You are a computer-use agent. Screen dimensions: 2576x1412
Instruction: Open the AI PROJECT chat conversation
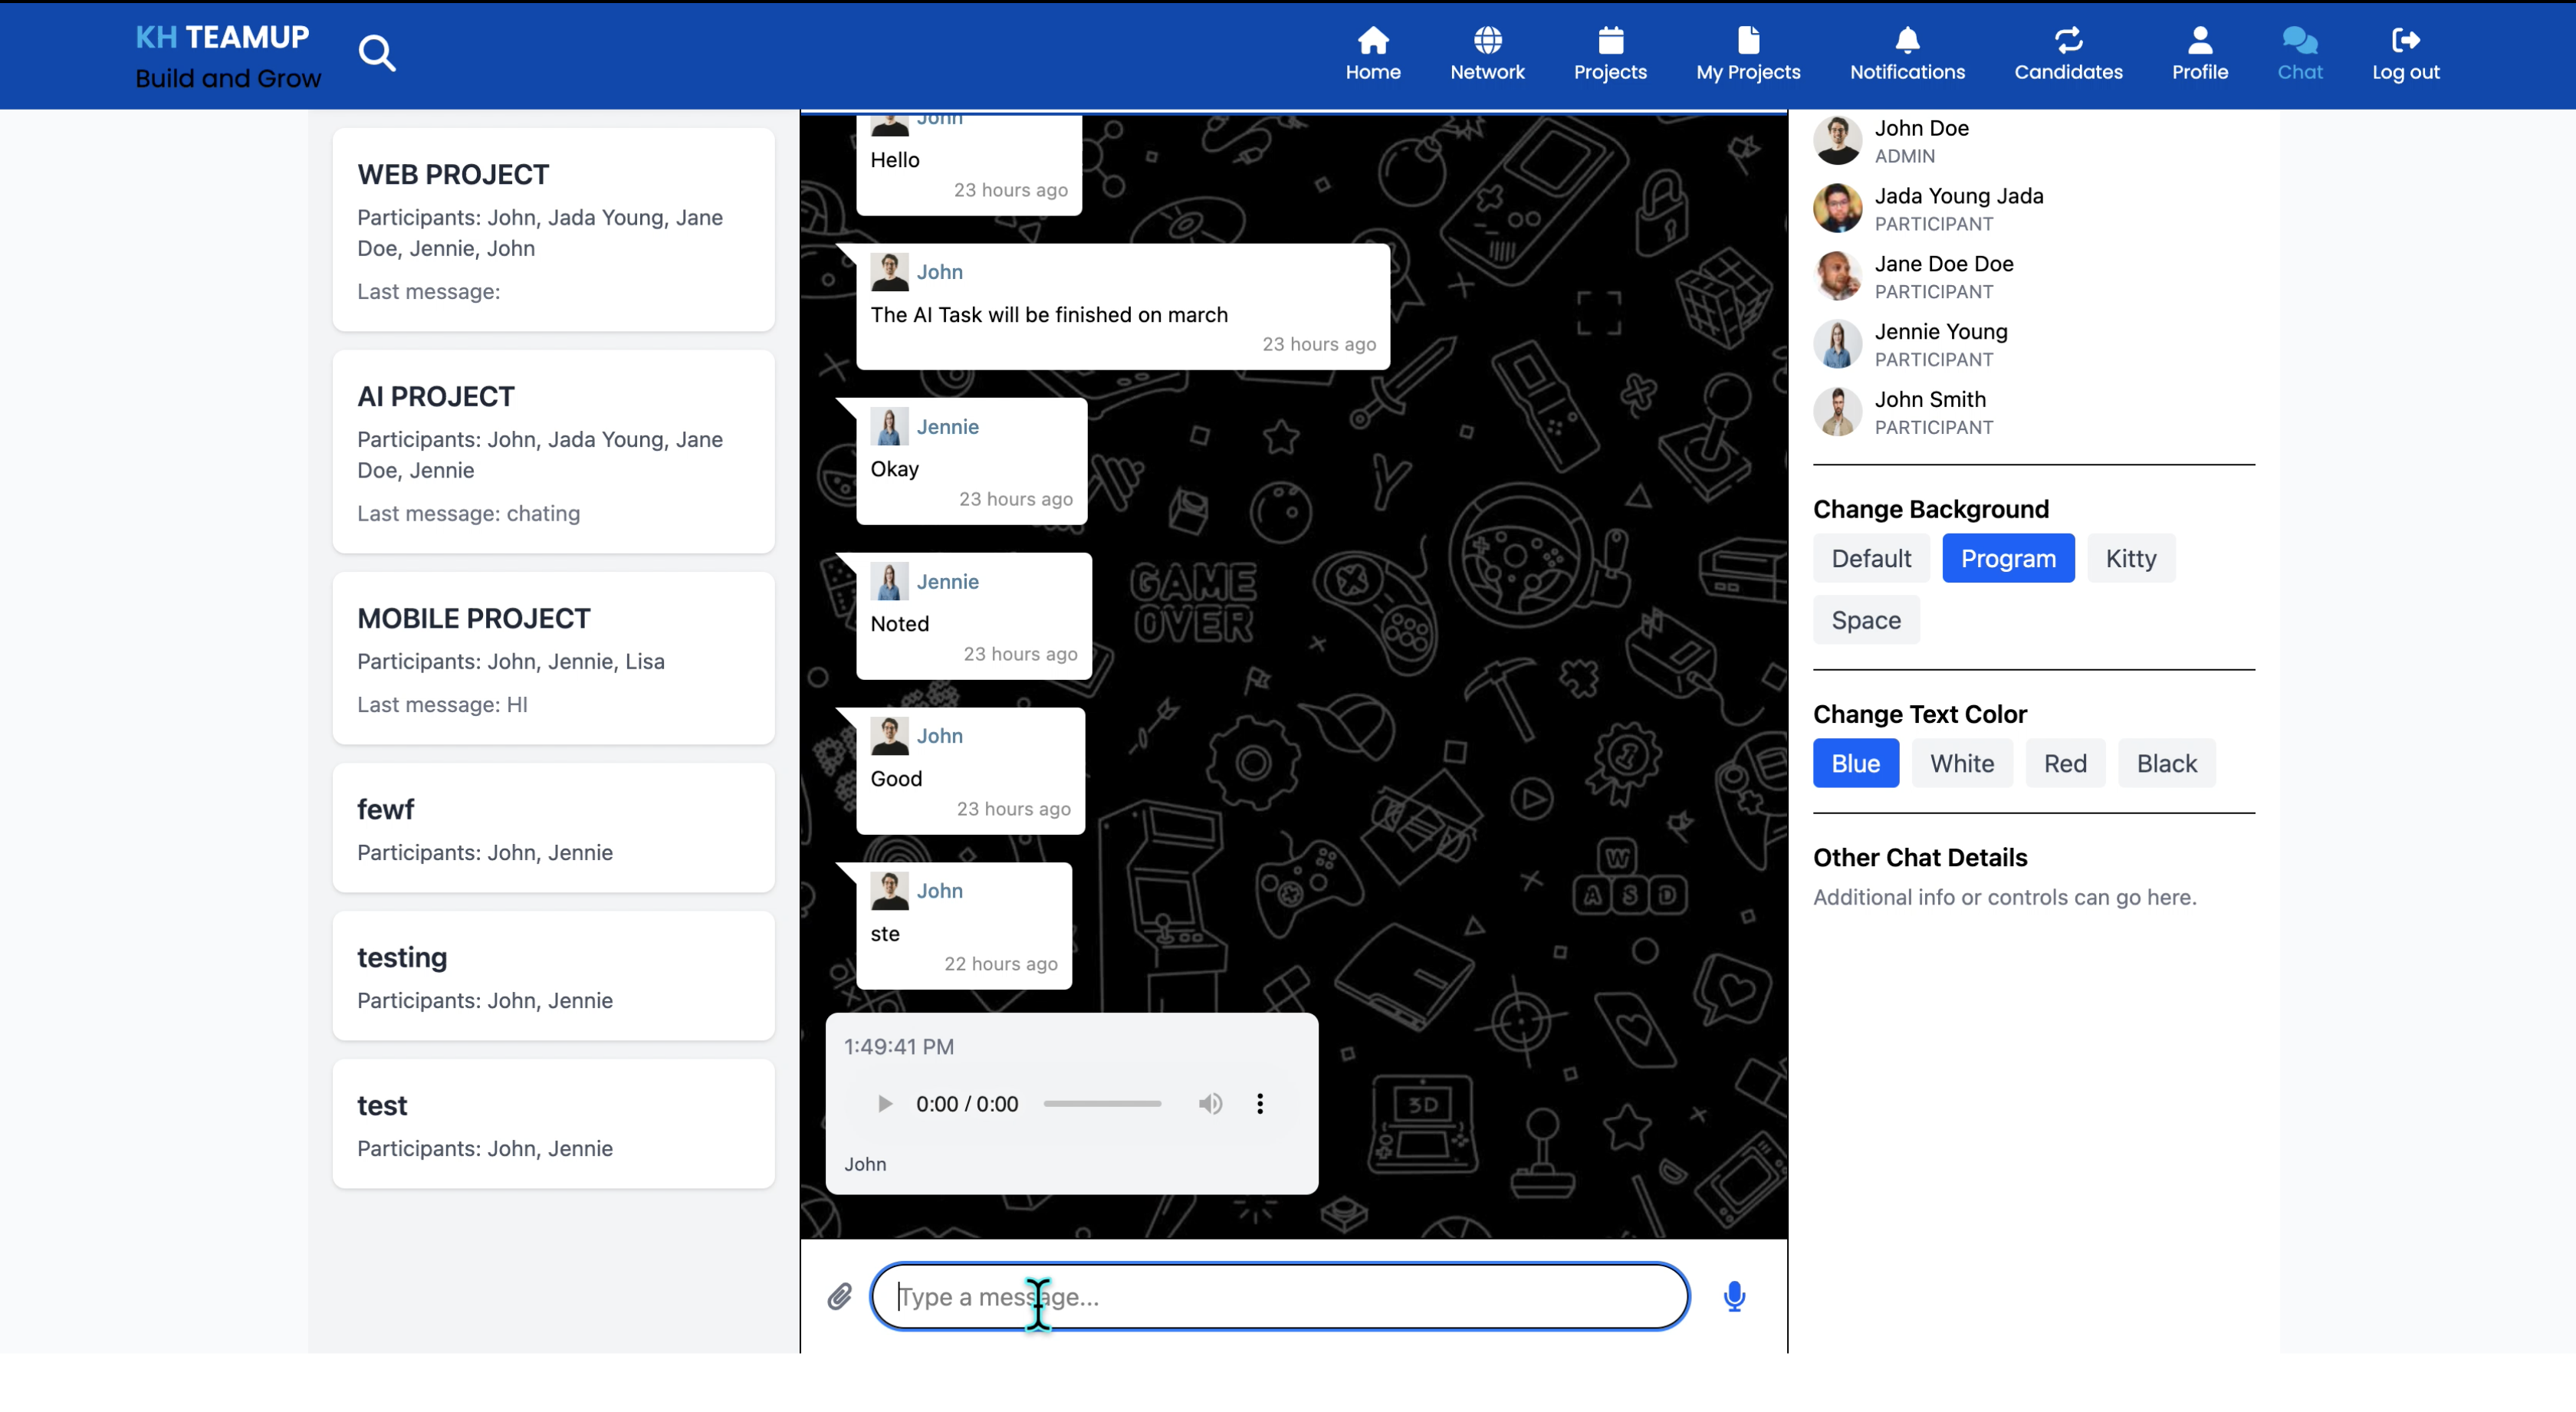[x=553, y=452]
